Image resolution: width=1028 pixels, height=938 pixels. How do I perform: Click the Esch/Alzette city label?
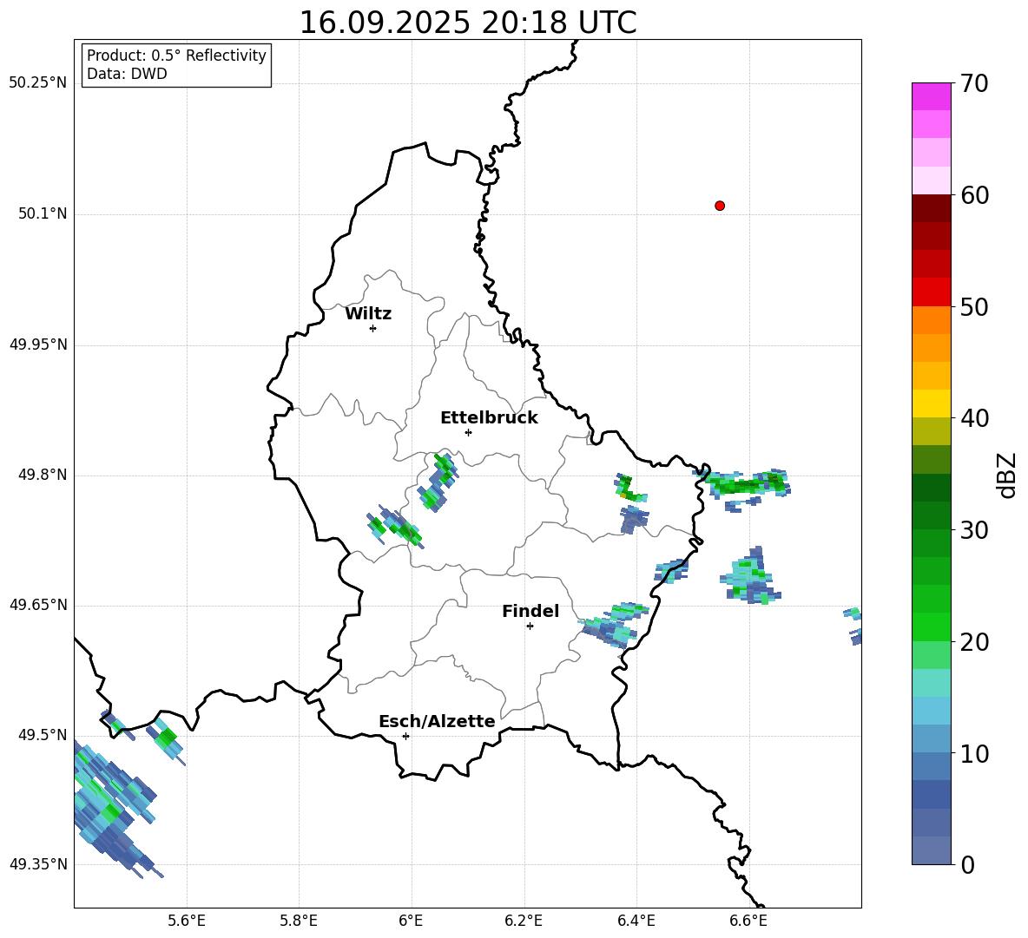437,721
